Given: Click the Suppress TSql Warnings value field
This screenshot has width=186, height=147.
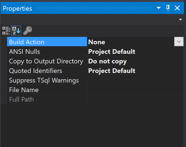Looking at the screenshot, I should tap(135, 80).
